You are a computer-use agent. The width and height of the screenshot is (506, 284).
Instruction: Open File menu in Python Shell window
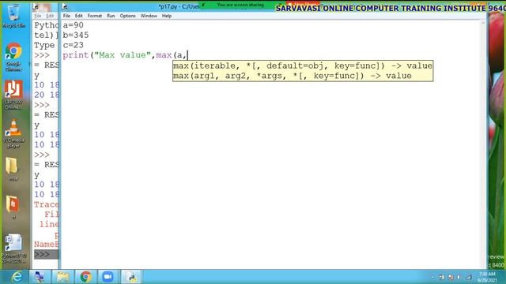38,16
